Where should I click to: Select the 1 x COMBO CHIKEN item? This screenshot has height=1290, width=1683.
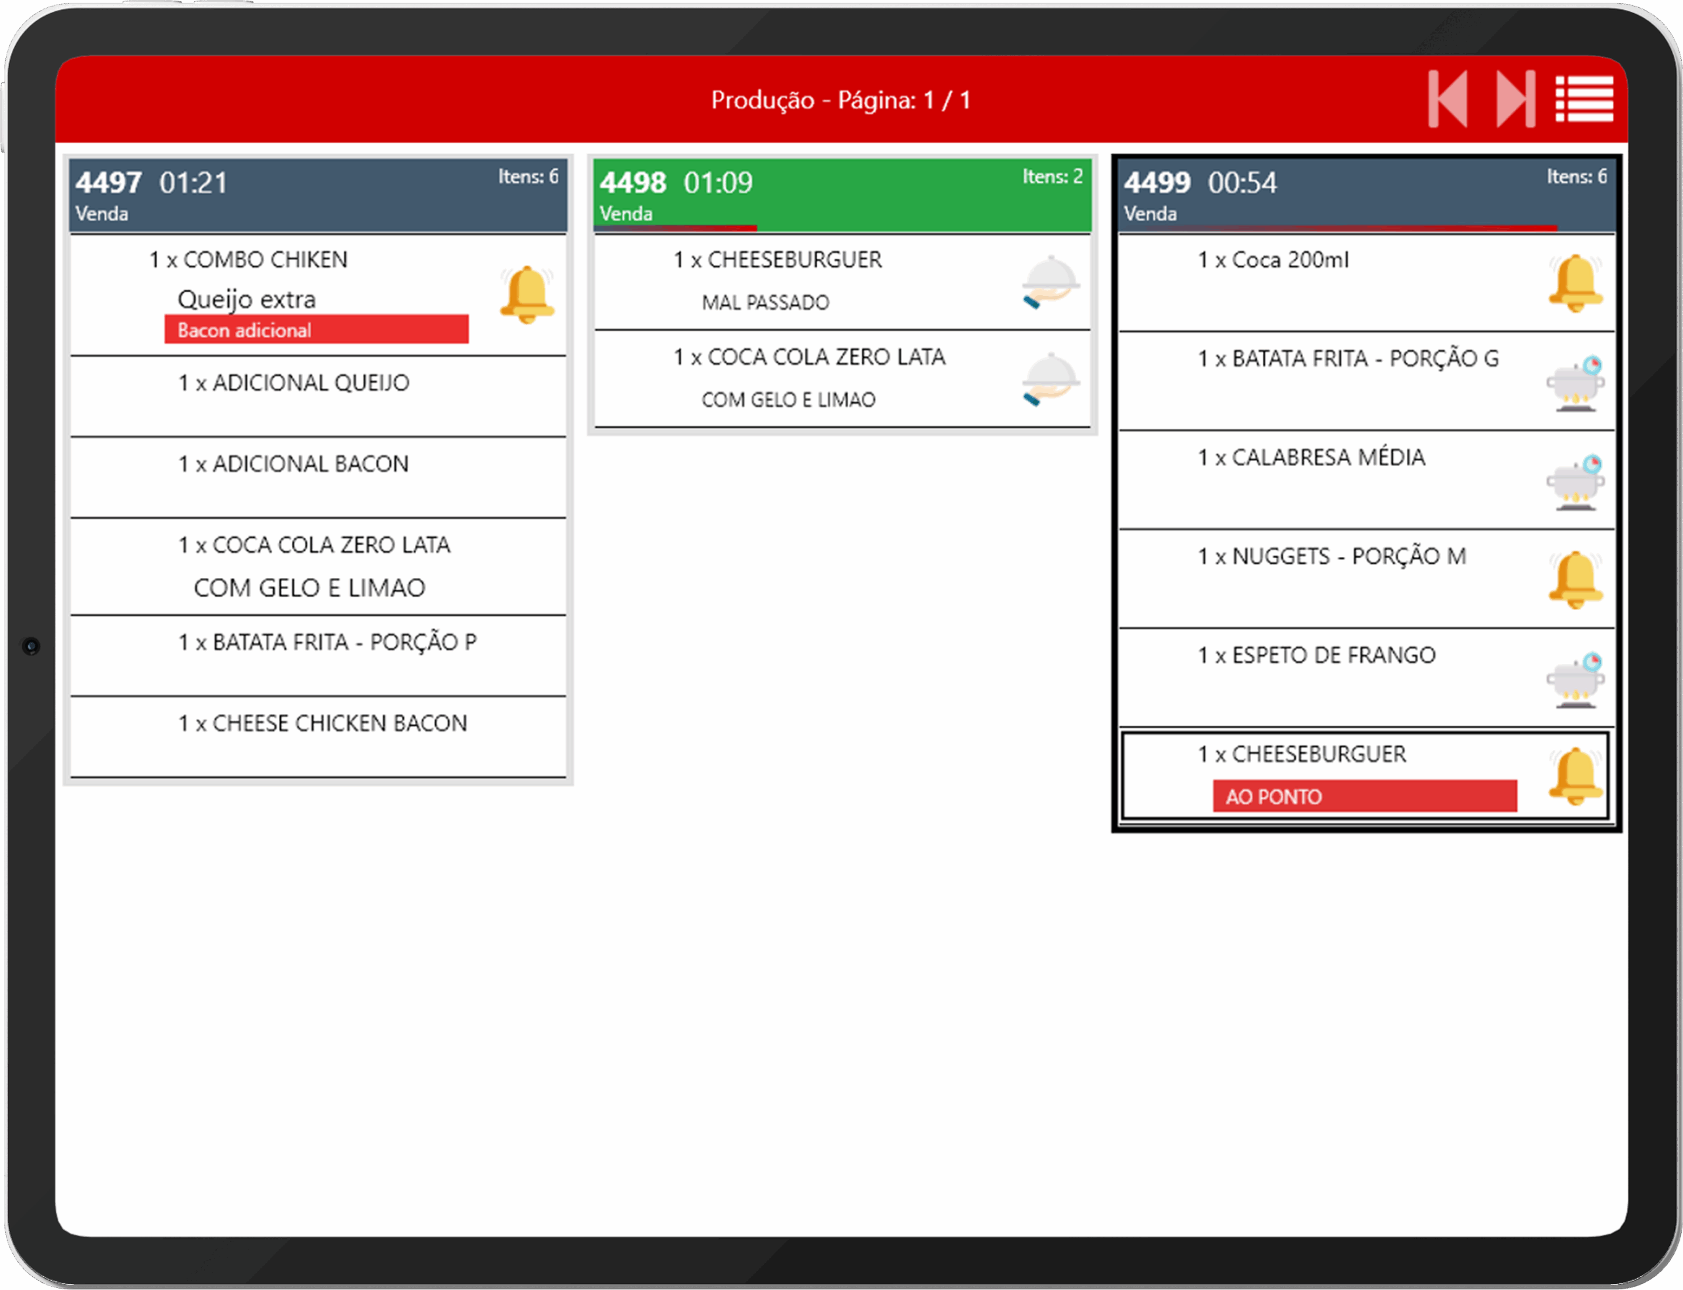point(248,260)
